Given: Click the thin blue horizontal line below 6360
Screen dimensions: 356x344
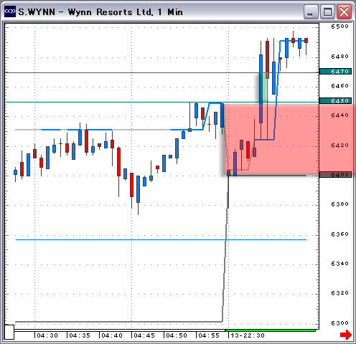Looking at the screenshot, I should 161,239.
